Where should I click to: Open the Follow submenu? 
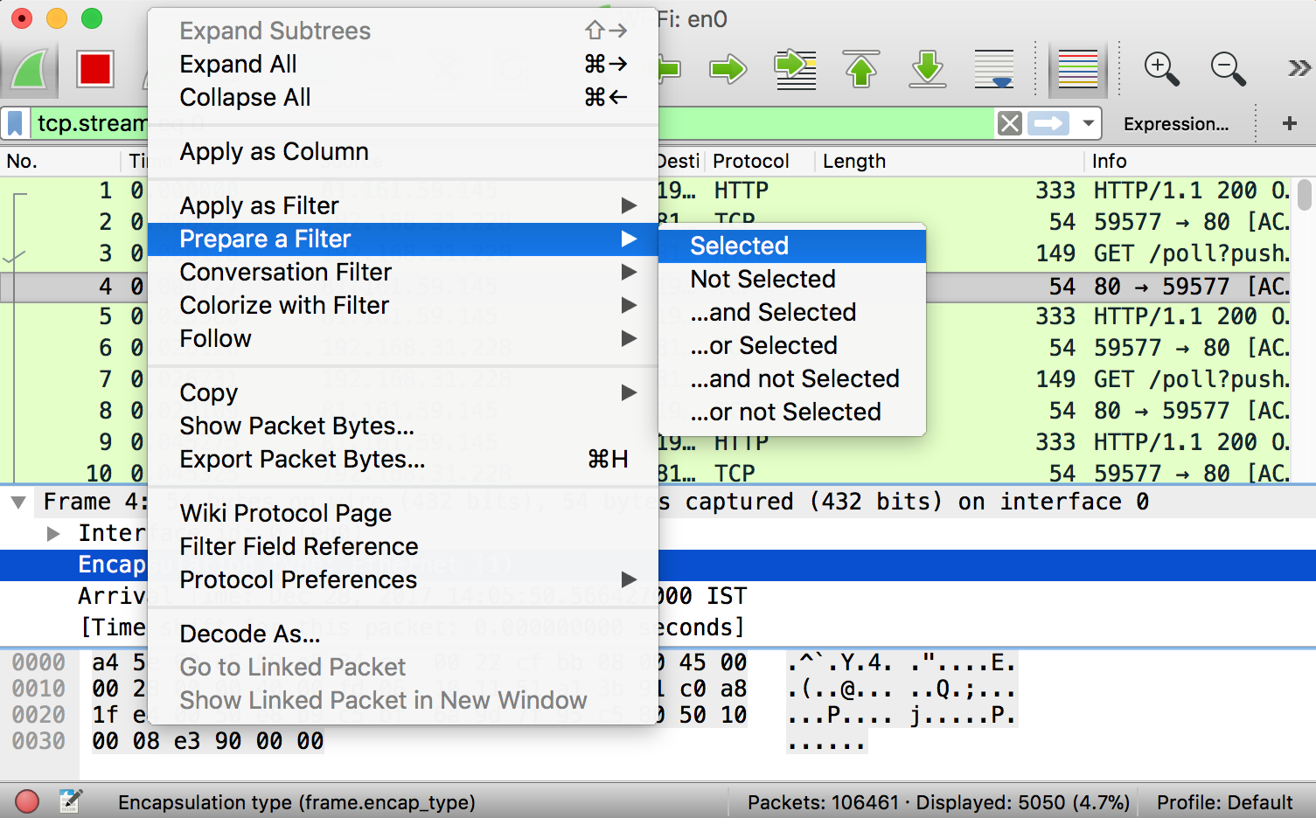click(403, 339)
